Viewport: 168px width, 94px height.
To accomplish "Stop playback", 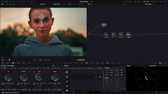I will coord(40,60).
